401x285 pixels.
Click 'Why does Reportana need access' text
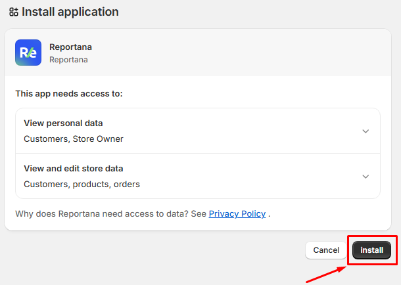click(x=110, y=214)
